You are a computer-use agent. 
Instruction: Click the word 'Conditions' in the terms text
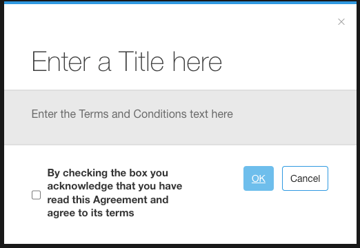point(160,114)
